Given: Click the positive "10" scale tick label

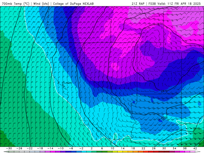Looking at the screenshot, I should point(112,148).
